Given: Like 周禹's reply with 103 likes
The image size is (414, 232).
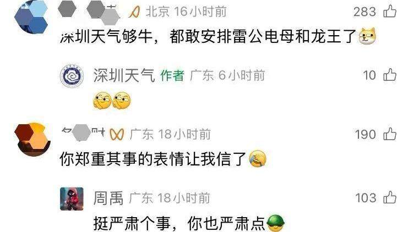Looking at the screenshot, I should [390, 198].
